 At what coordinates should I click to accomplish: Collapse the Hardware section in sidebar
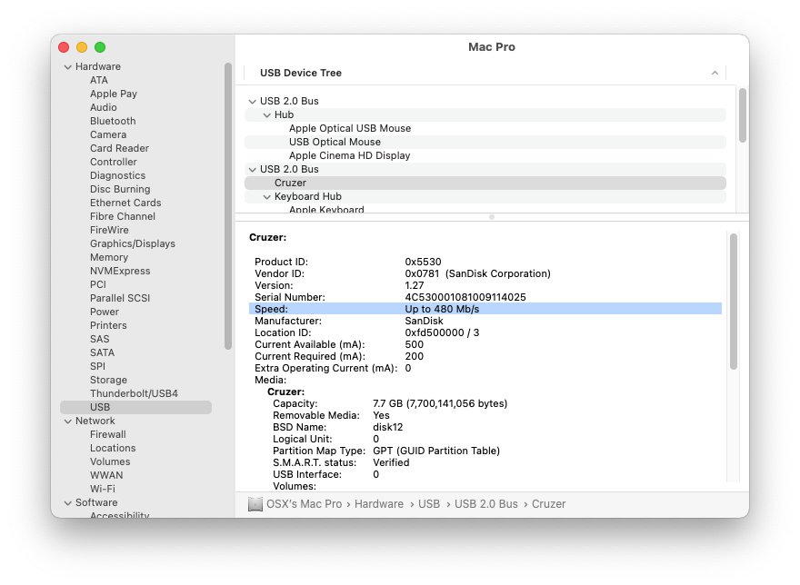click(x=68, y=67)
